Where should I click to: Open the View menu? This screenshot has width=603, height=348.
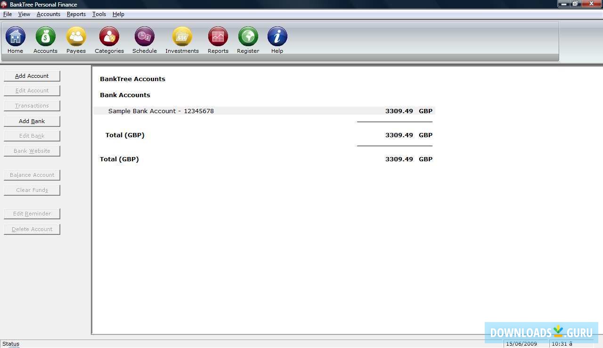pyautogui.click(x=24, y=14)
